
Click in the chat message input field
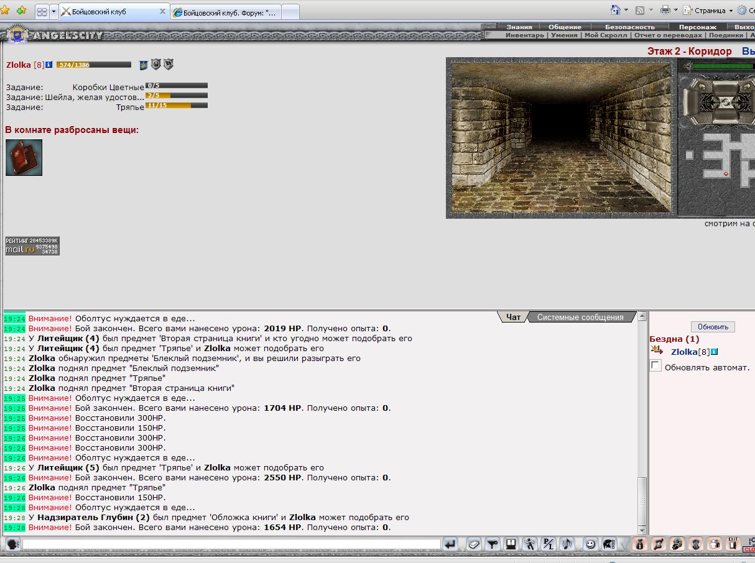(x=231, y=544)
